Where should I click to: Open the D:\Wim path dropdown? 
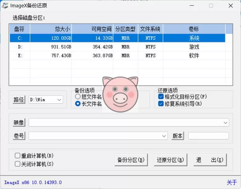pyautogui.click(x=59, y=100)
